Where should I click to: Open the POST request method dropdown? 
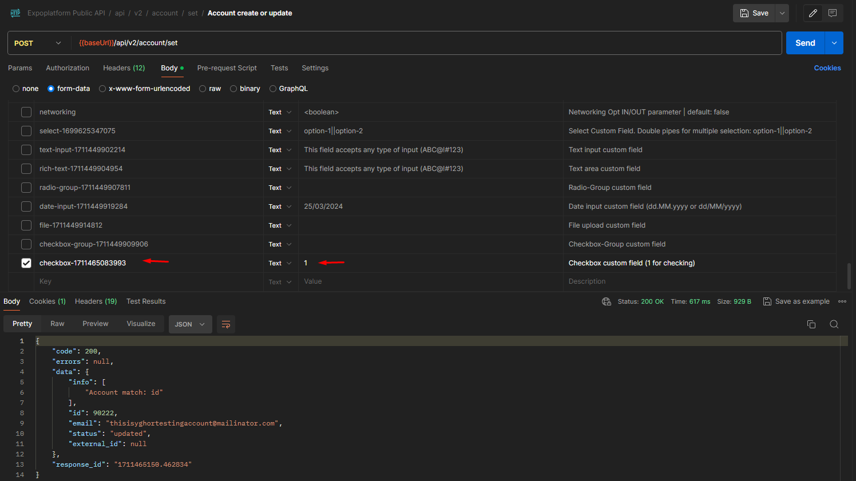(38, 42)
